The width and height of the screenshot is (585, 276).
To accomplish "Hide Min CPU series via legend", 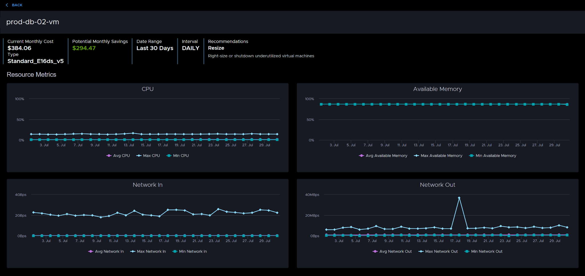I will pyautogui.click(x=178, y=156).
